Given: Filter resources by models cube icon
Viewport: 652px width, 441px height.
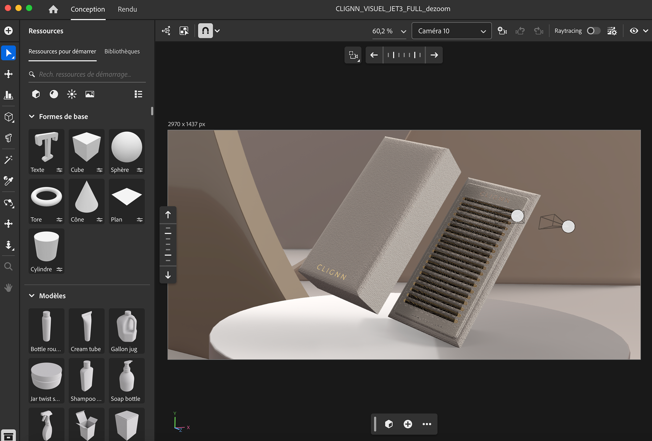Looking at the screenshot, I should click(36, 94).
